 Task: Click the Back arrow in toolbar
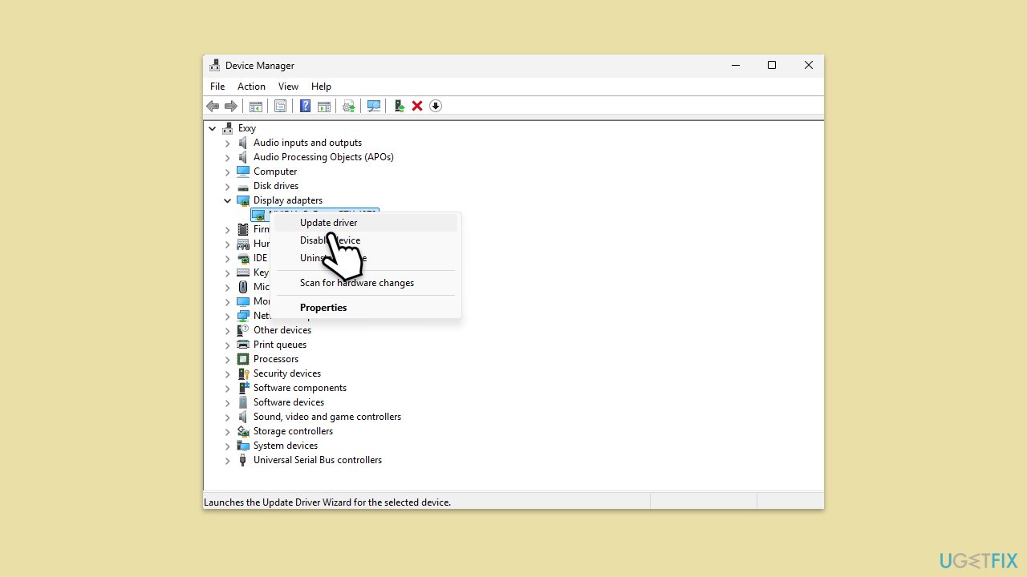click(x=213, y=106)
